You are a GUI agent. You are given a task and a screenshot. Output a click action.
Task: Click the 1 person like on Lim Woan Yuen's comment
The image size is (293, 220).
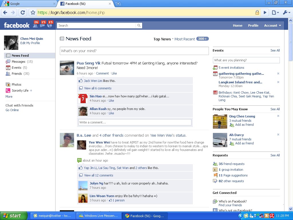coord(117,200)
